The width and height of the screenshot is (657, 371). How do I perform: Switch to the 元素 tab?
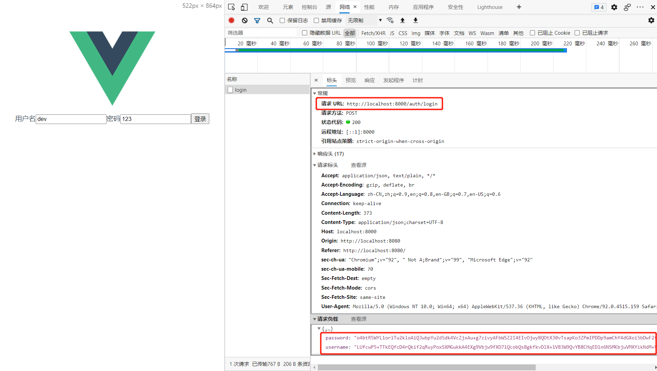288,7
